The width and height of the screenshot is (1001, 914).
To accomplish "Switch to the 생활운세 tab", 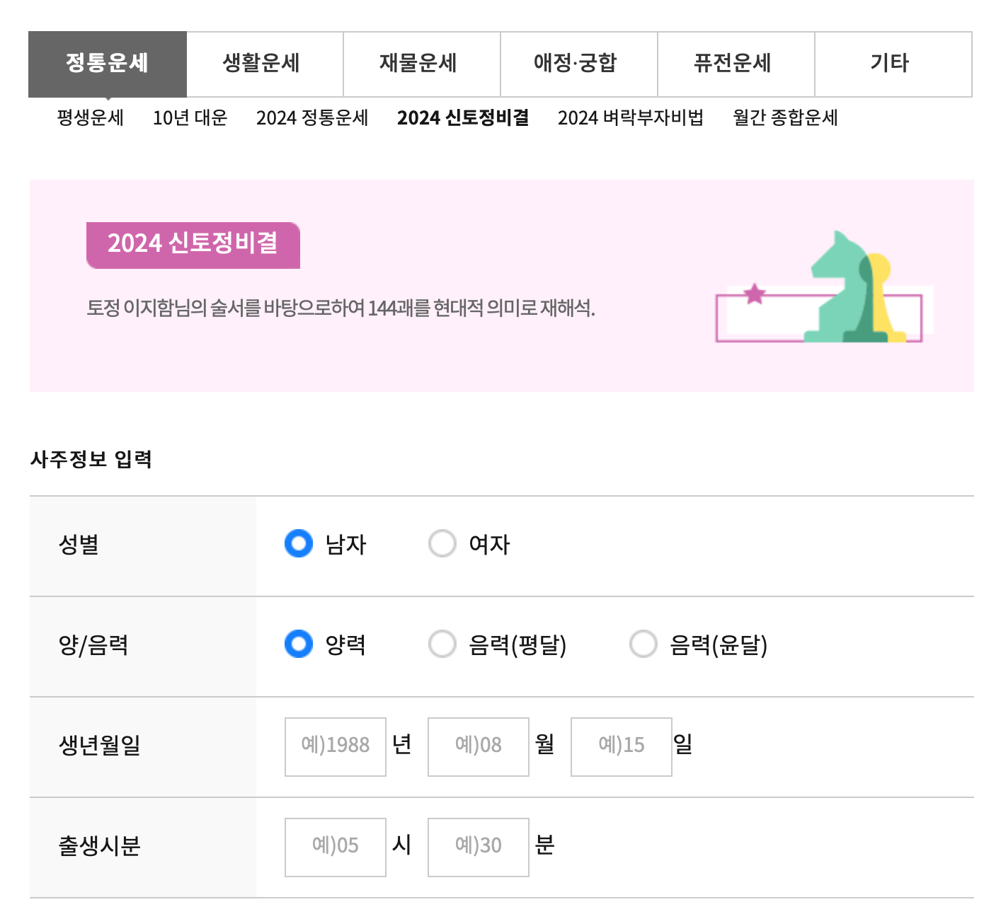I will tap(262, 63).
